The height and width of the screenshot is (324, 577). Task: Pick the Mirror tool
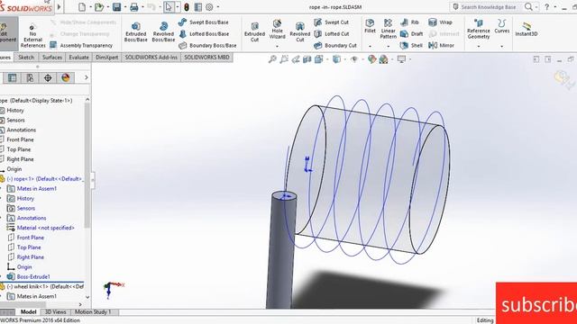click(441, 46)
